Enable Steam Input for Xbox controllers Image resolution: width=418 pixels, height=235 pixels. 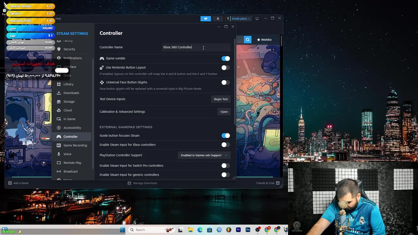tap(226, 145)
